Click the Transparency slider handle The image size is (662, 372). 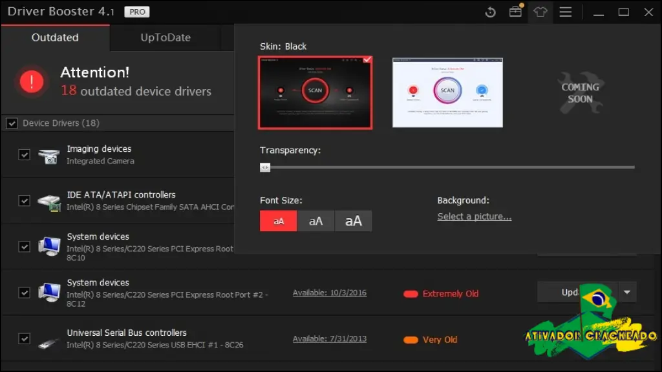coord(264,167)
